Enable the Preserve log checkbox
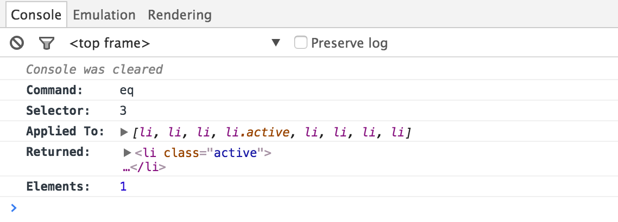 [x=301, y=42]
